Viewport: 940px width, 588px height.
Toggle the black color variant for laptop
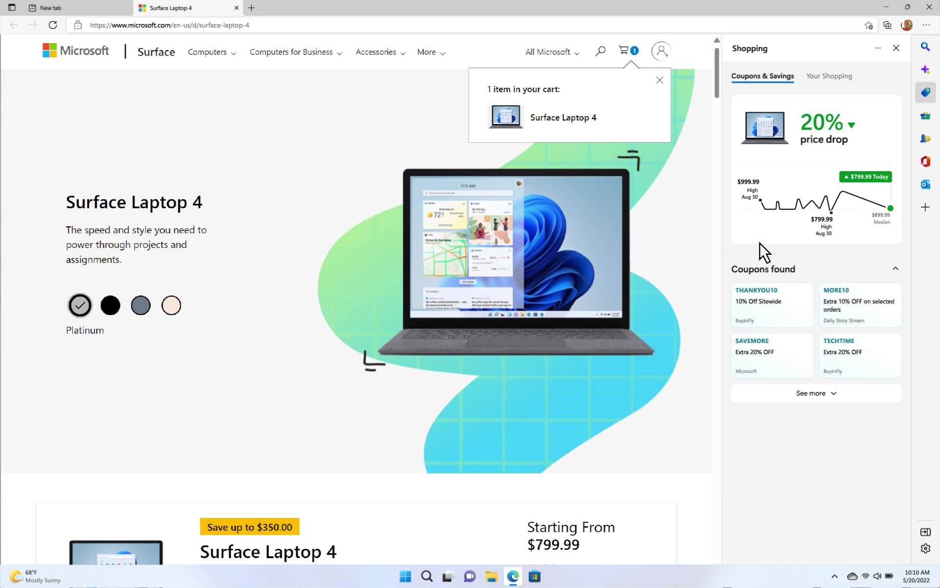(x=110, y=305)
